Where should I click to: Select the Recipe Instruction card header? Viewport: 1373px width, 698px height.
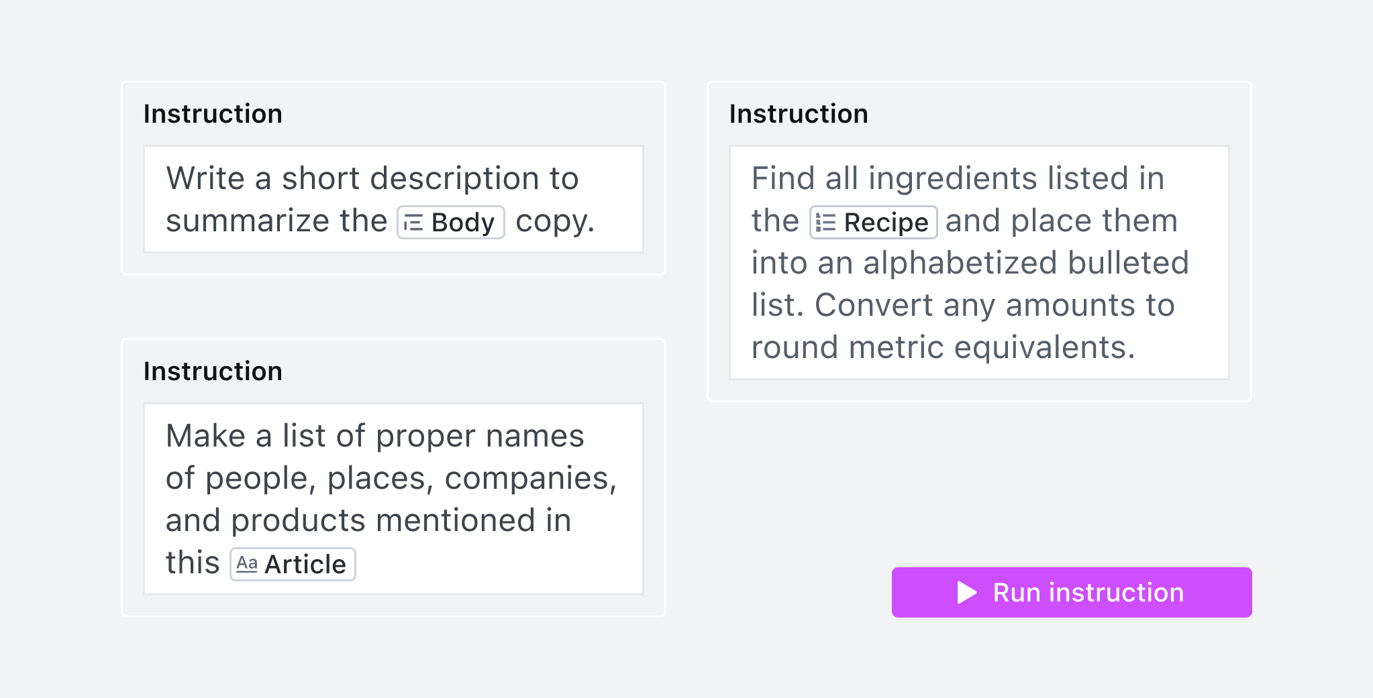coord(799,113)
